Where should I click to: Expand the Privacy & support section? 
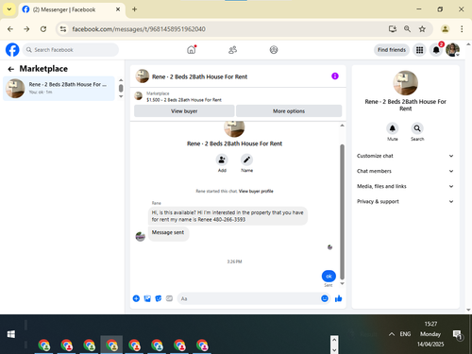click(x=405, y=201)
